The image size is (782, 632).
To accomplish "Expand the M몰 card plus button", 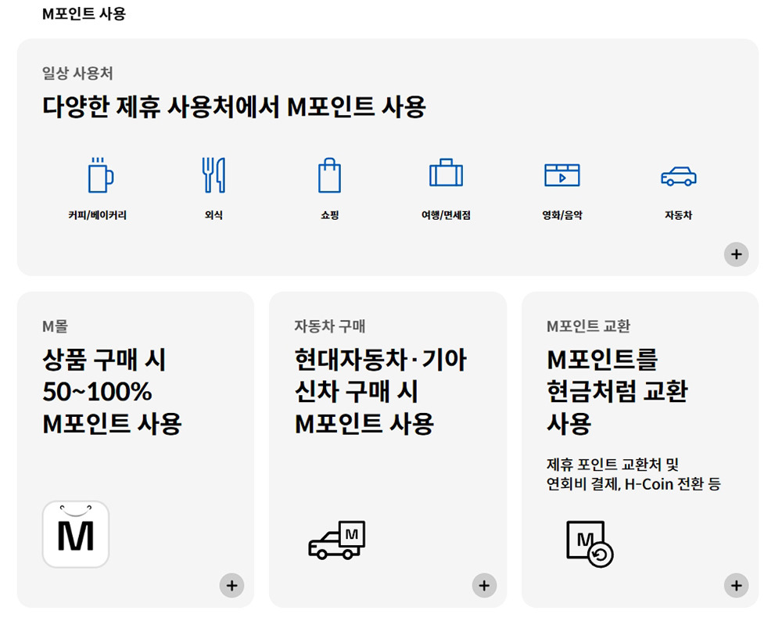I will coord(232,585).
